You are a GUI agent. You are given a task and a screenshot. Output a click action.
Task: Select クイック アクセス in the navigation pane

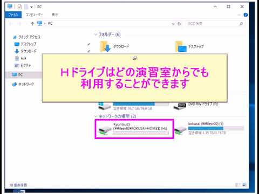(x=29, y=37)
